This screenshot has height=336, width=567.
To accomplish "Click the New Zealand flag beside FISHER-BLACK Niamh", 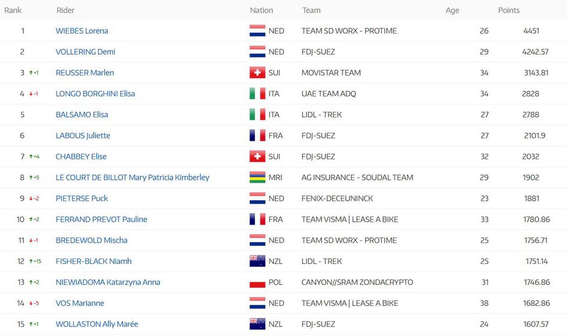I will click(257, 261).
